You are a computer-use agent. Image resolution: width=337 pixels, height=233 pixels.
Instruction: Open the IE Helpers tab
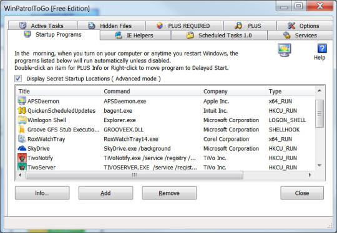tap(135, 35)
